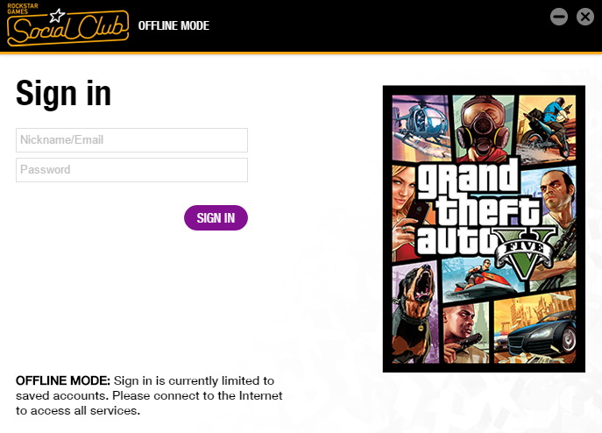This screenshot has width=602, height=433.
Task: Click the Rockstar Games text above logo
Action: tap(23, 9)
